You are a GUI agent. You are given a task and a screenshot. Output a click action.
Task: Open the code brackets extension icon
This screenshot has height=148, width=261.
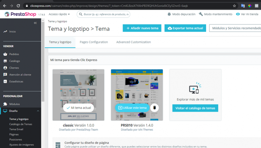(257, 6)
